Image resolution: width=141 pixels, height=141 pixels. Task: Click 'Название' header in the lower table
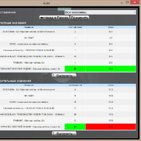[x=29, y=85]
